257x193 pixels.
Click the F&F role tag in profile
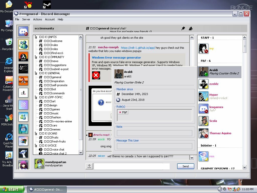point(123,112)
